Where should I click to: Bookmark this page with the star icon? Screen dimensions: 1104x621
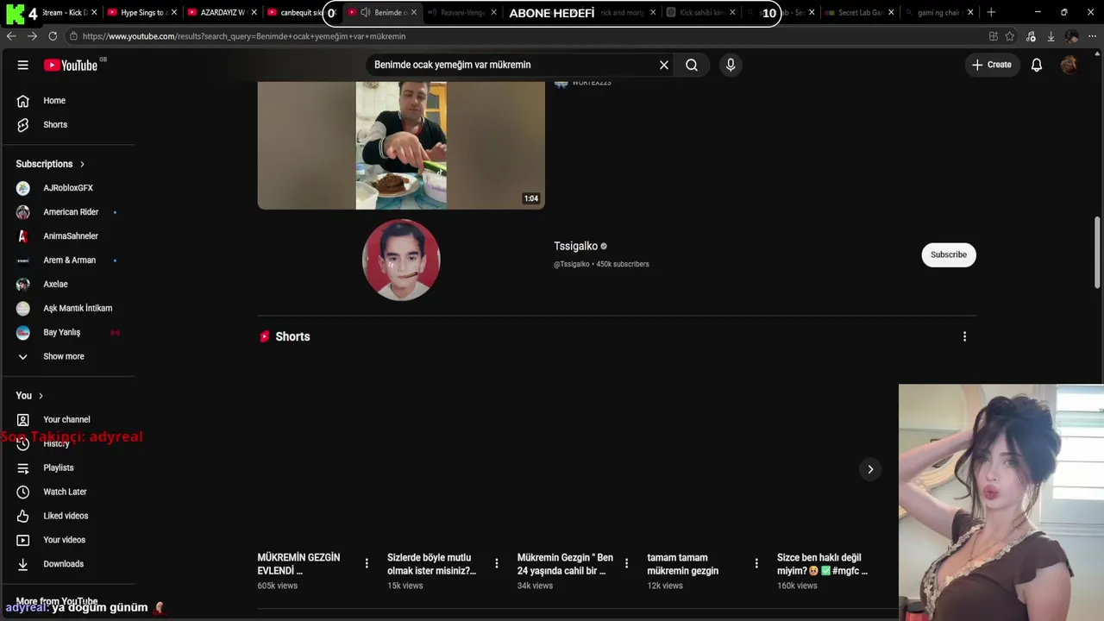[x=1010, y=36]
